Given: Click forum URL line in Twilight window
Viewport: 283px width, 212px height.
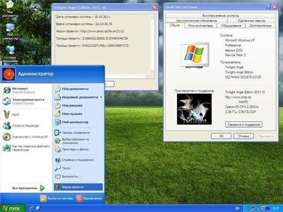Looking at the screenshot, I should pos(90,31).
